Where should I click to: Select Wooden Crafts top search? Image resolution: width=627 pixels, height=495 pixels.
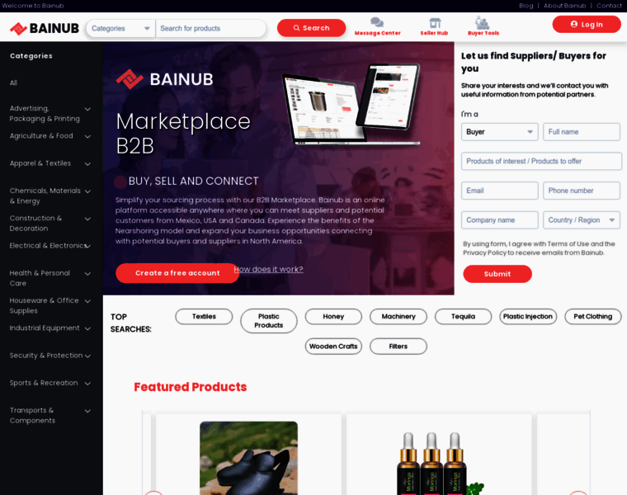click(333, 346)
